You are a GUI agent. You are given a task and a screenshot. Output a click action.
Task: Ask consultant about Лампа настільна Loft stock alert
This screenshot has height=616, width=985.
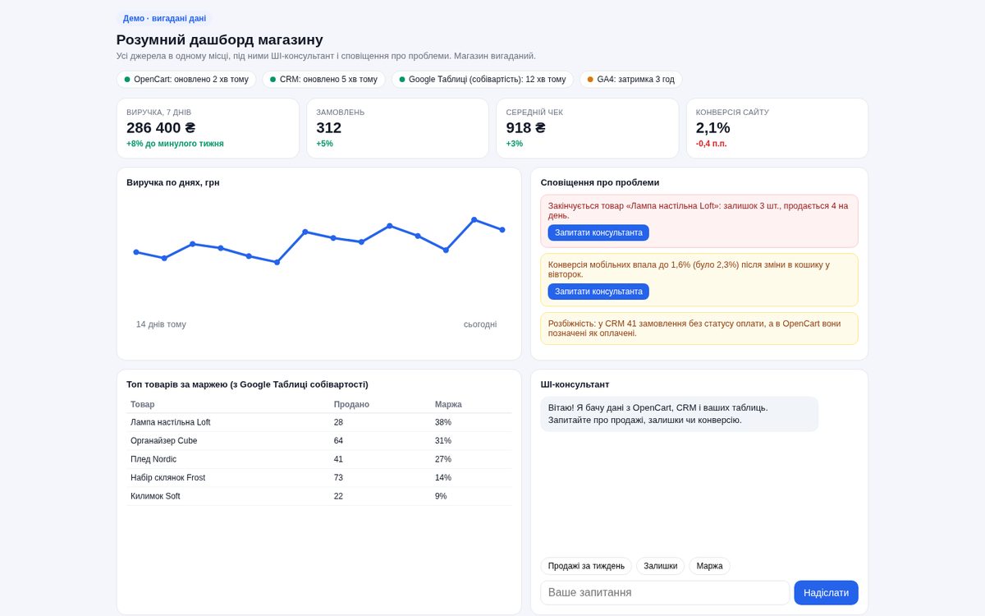pyautogui.click(x=598, y=232)
